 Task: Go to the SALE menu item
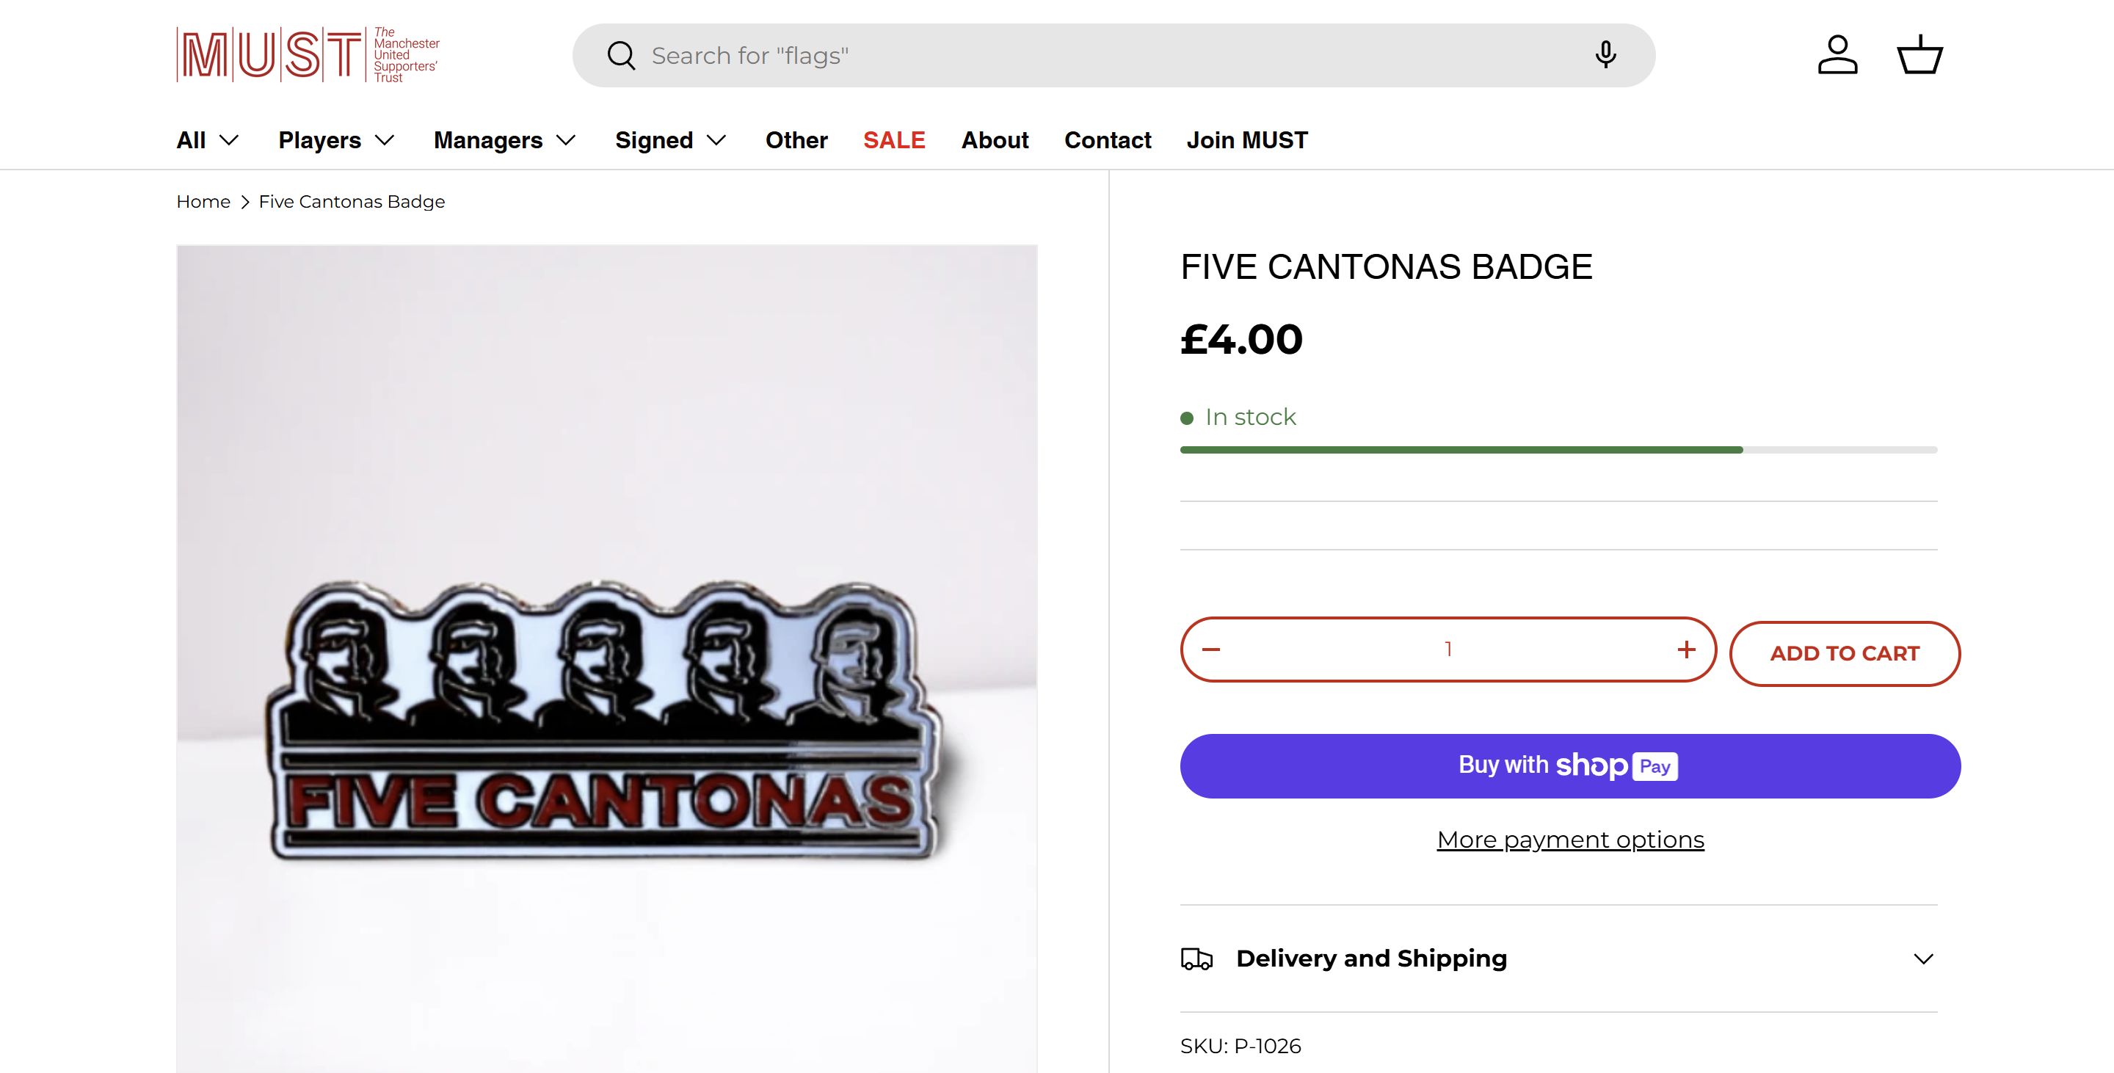894,140
